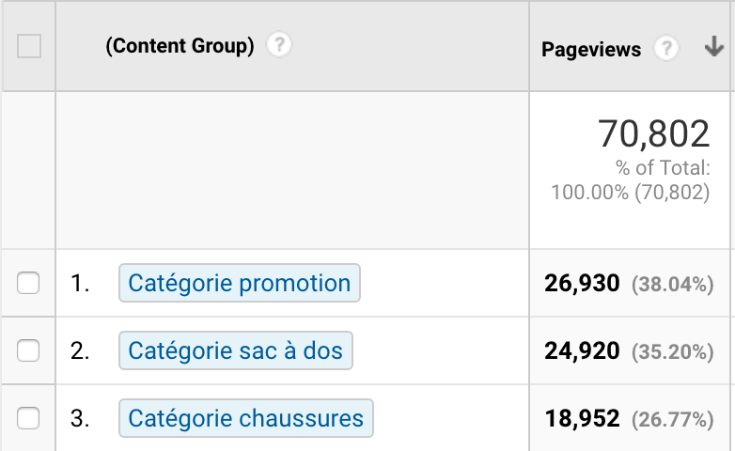Follow the Catégorie chaussures link

(x=246, y=418)
